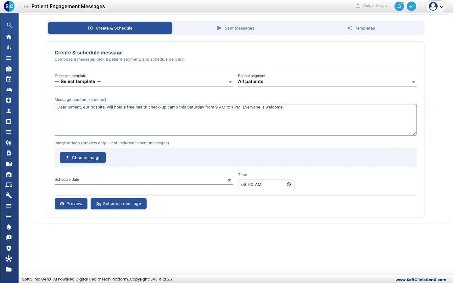453x283 pixels.
Task: Click the shield with cross sidebar icon
Action: [x=9, y=248]
